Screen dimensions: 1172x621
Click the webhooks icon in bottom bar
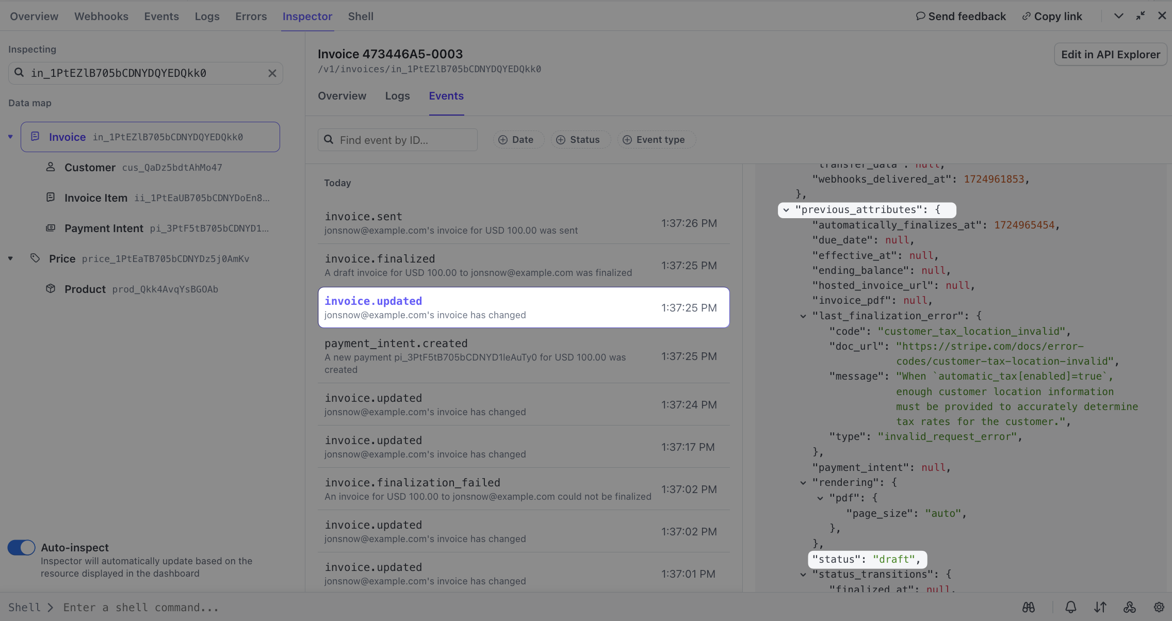1130,607
